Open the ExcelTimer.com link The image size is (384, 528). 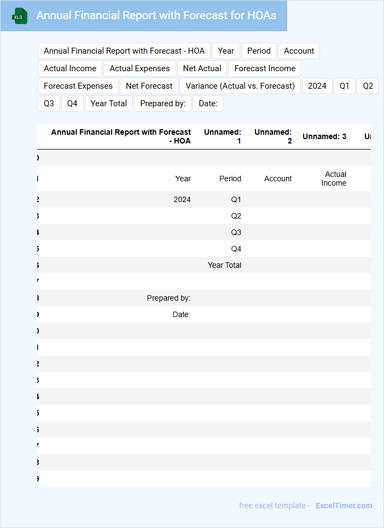[344, 506]
